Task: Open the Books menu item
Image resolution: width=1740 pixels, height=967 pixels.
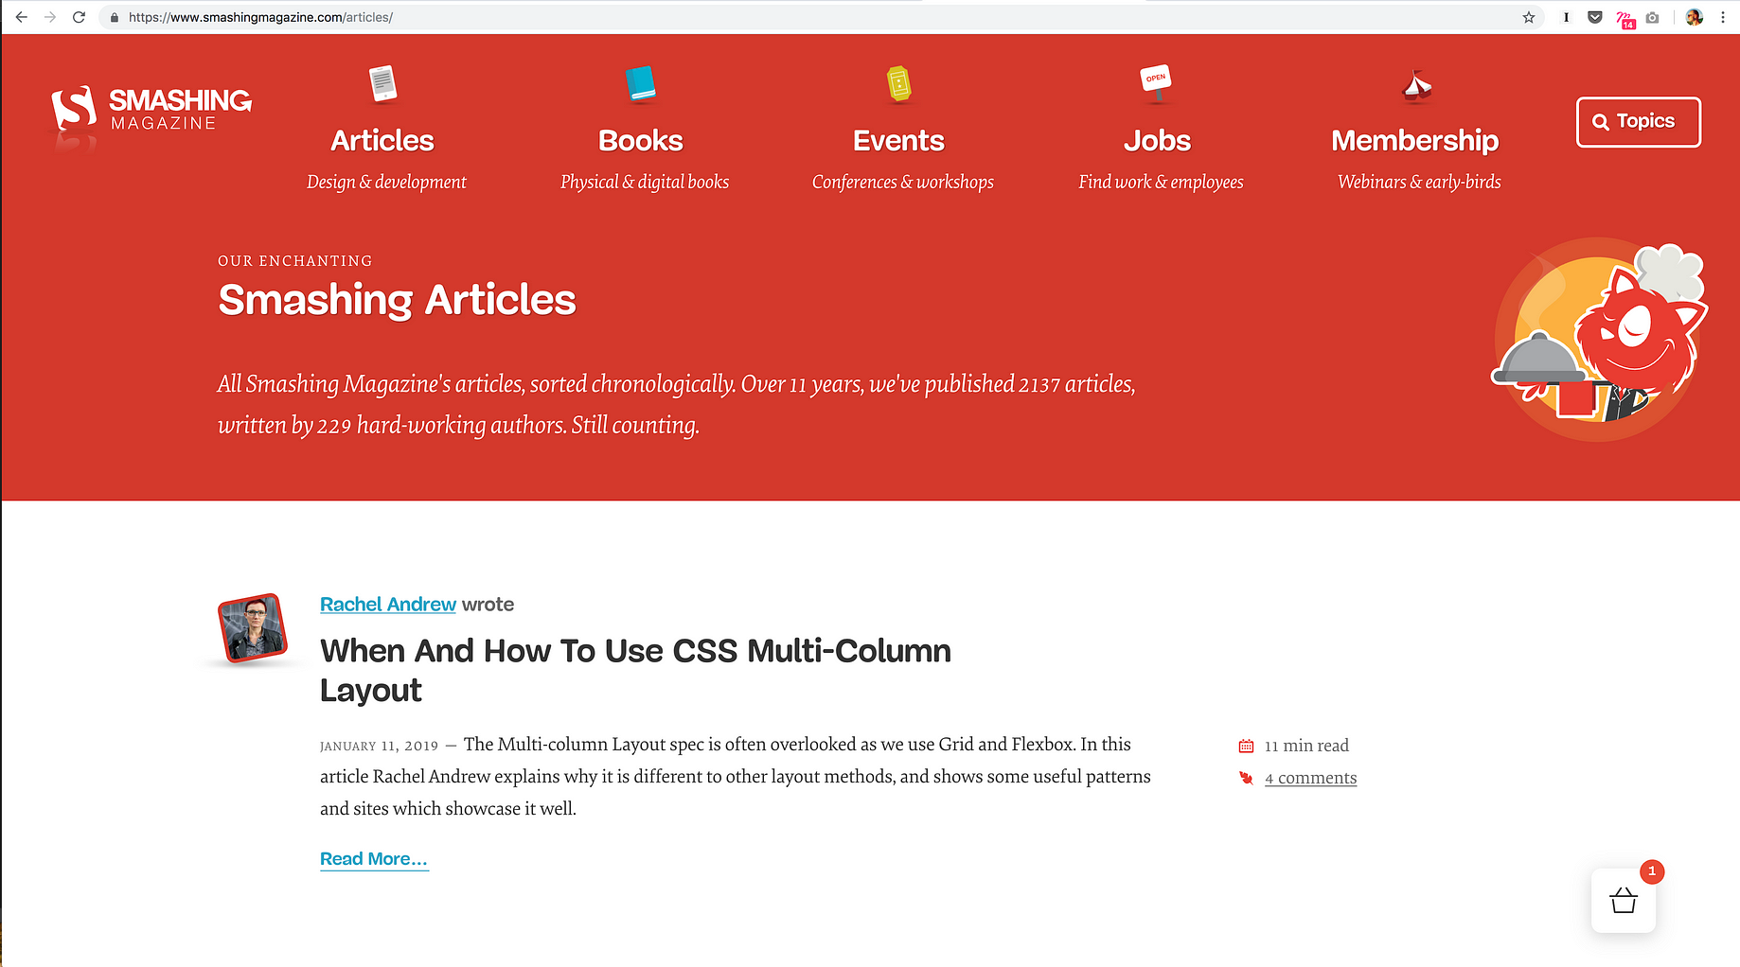Action: click(641, 141)
